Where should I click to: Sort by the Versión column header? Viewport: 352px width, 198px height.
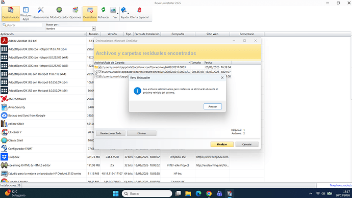(x=112, y=34)
